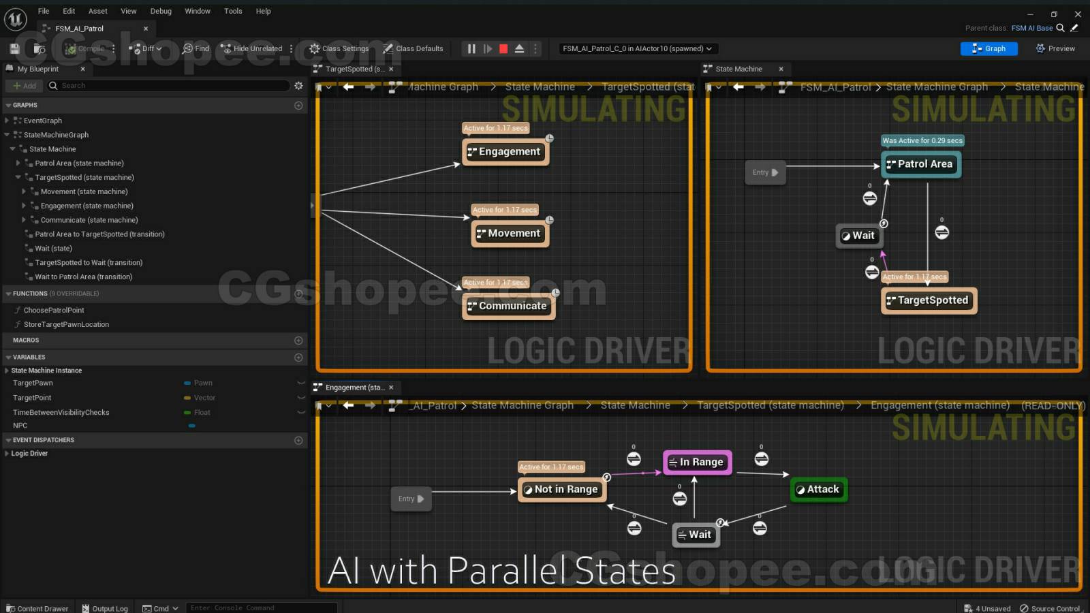This screenshot has width=1090, height=613.
Task: Open the Diff dropdown
Action: click(x=145, y=48)
